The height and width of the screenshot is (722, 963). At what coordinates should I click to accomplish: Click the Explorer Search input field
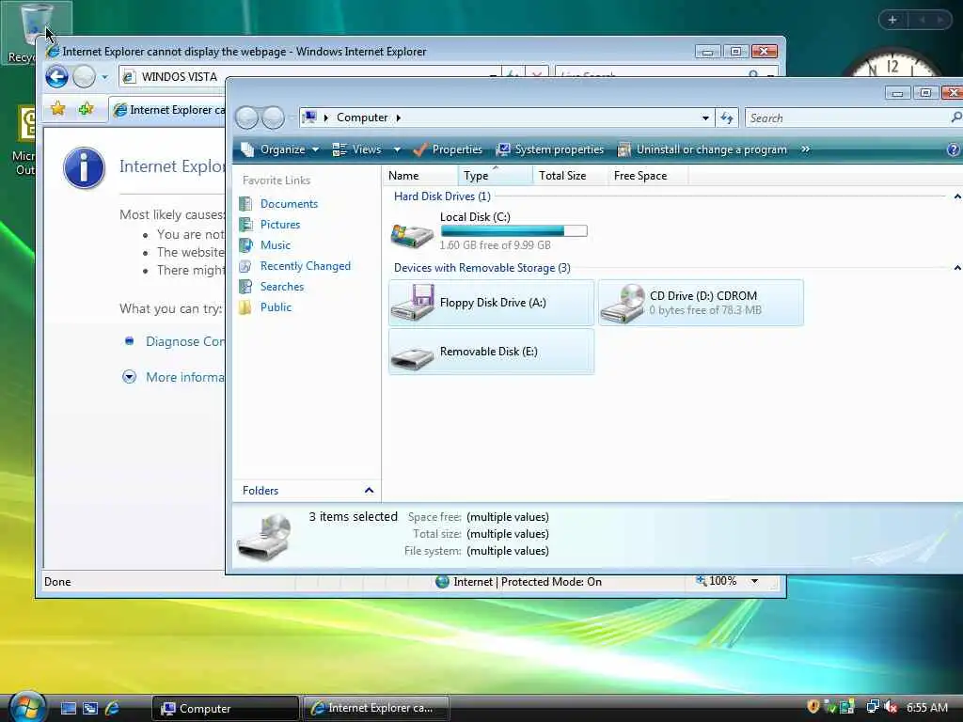coord(846,118)
